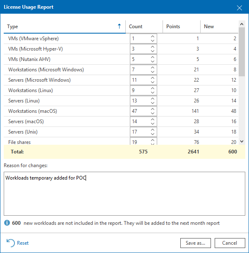
Task: Decrease count for VMs (VMware vSphere)
Action: [x=153, y=41]
